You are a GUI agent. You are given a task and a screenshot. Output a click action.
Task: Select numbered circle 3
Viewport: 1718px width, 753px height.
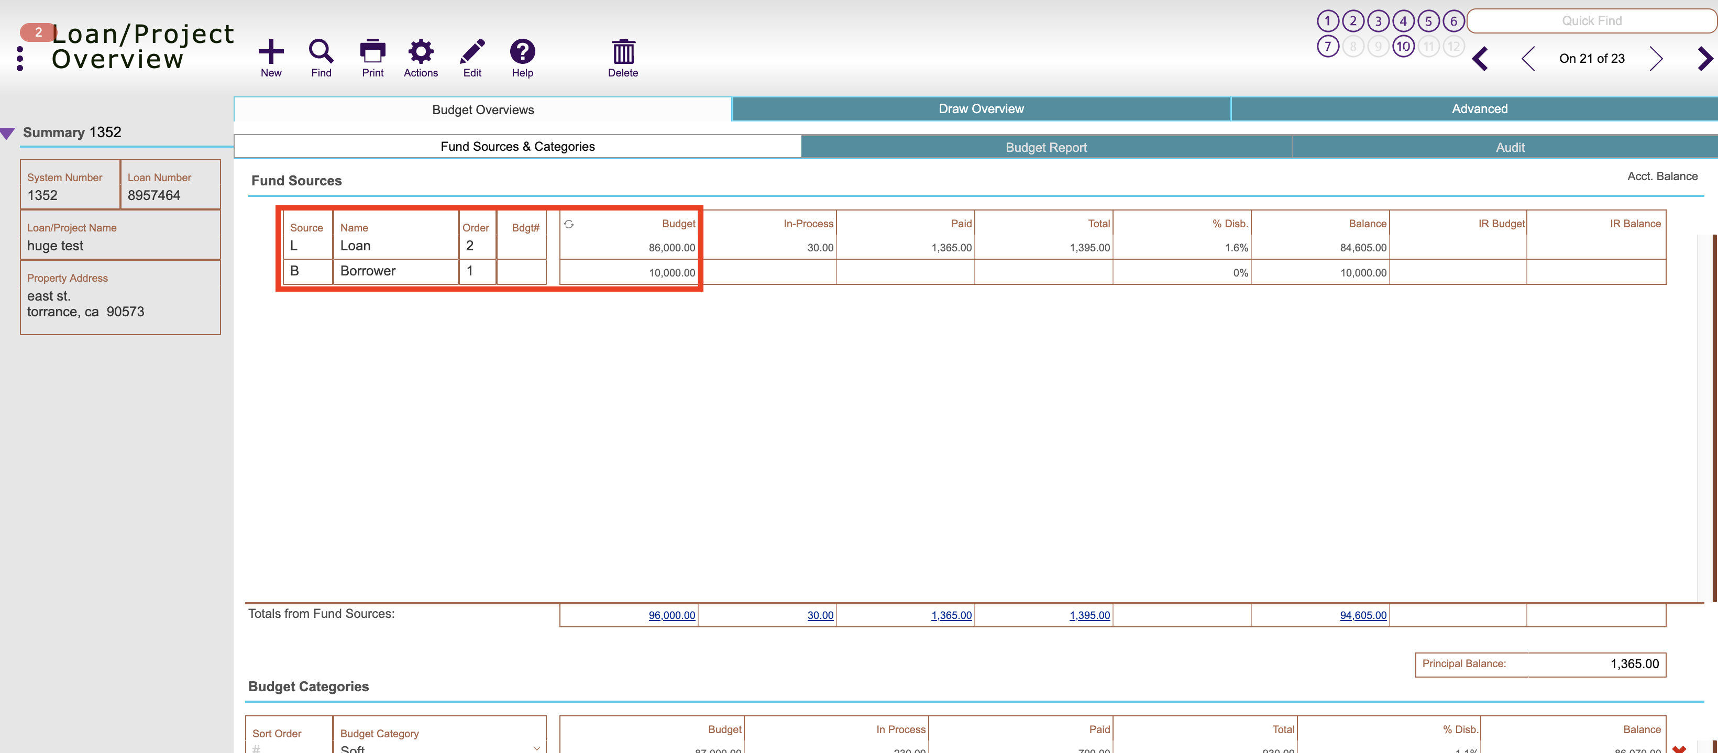1378,21
